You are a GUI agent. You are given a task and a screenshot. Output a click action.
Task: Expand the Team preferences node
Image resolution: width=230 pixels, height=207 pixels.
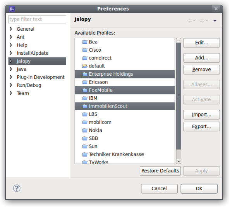tap(11, 93)
